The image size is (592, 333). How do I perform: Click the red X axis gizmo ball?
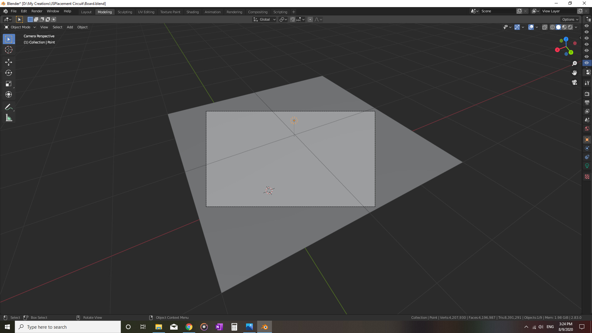(557, 50)
